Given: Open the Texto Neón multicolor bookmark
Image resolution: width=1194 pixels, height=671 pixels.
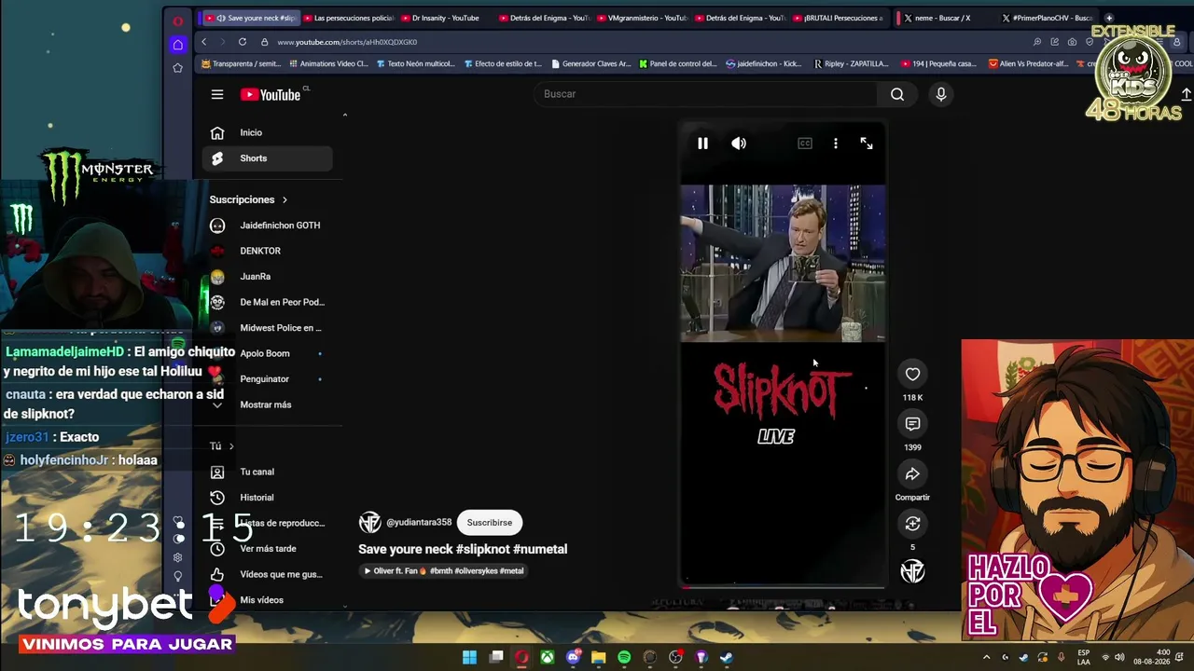Looking at the screenshot, I should [414, 64].
